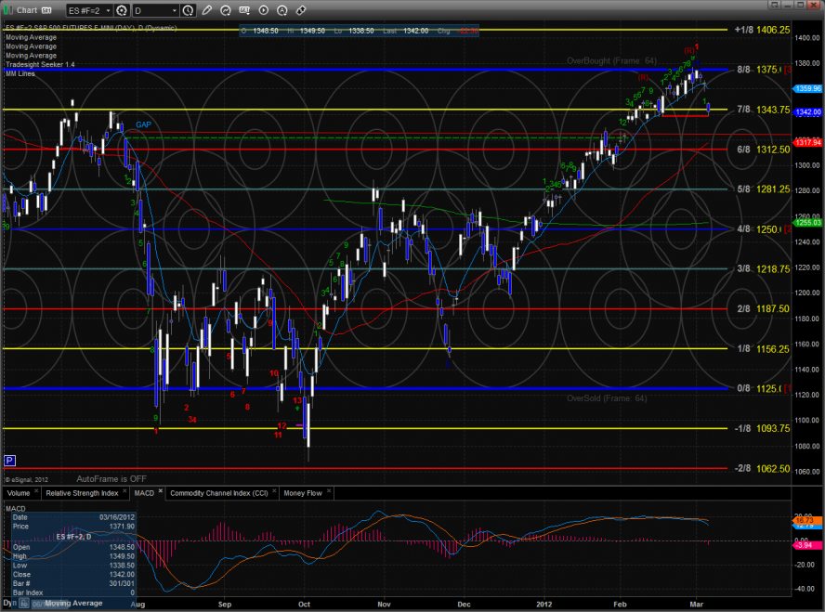Screen dimensions: 825x612
Task: Click the MM Lines study label
Action: pos(19,72)
